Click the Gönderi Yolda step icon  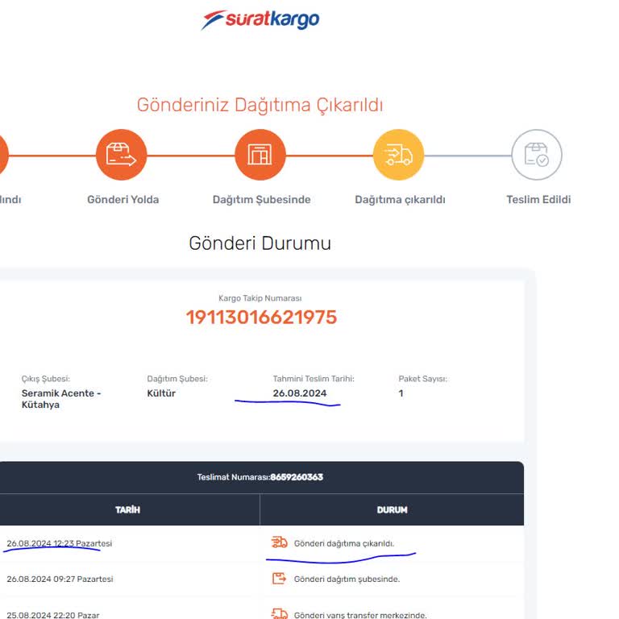(121, 155)
